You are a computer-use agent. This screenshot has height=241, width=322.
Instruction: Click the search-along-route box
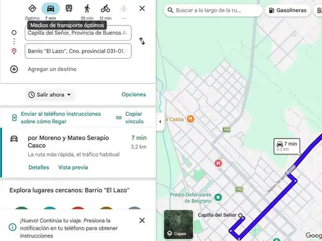[x=213, y=10]
